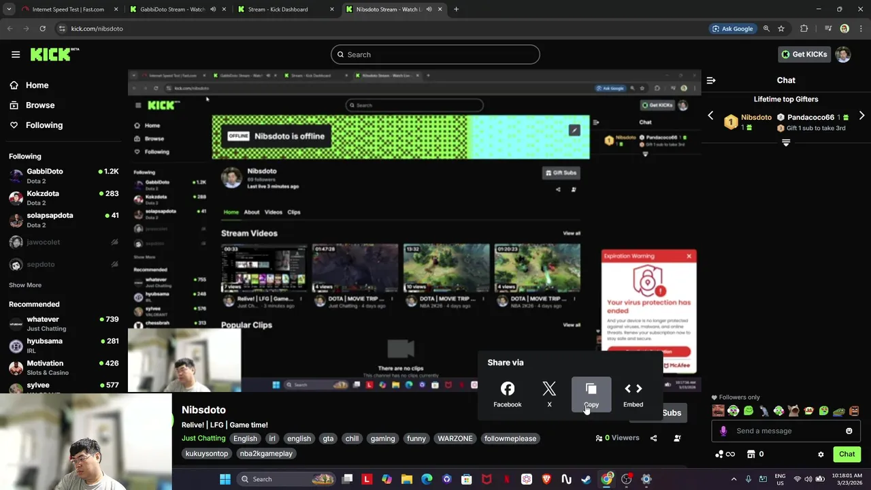Open Following in the sidebar
Viewport: 871px width, 490px height.
tap(44, 125)
